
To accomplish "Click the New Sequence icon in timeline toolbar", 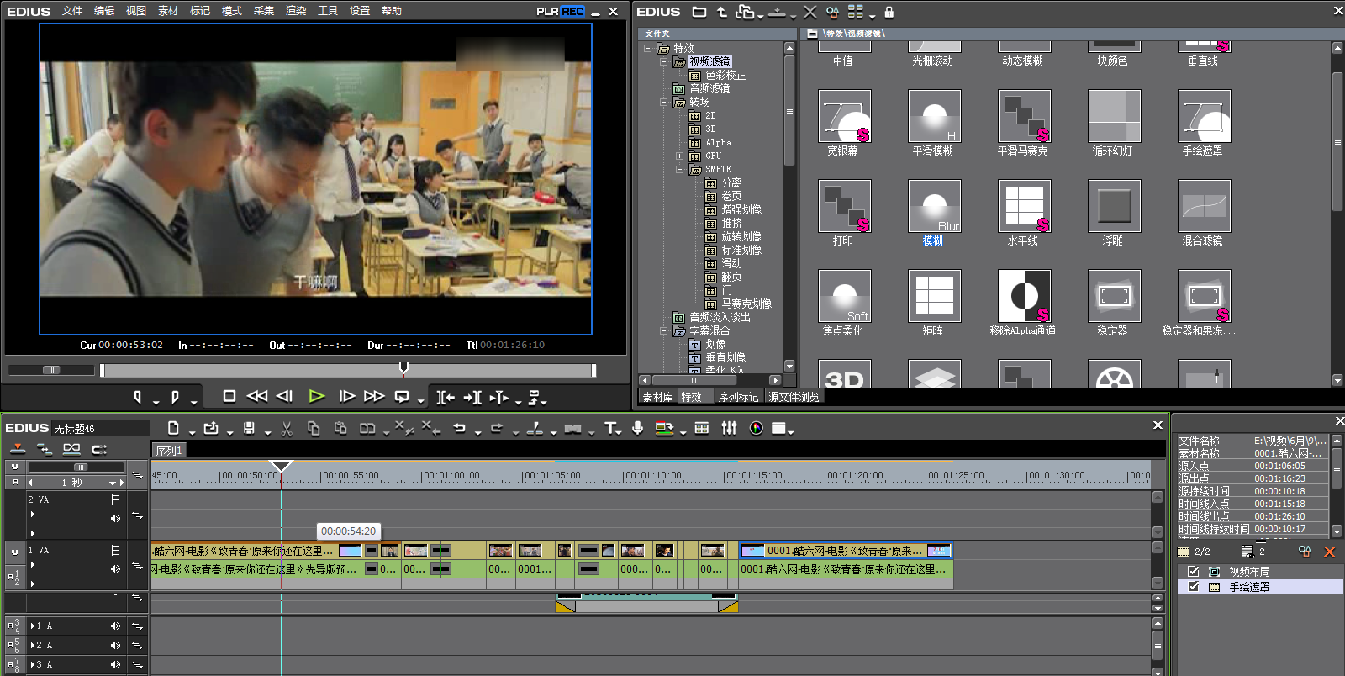I will [172, 428].
